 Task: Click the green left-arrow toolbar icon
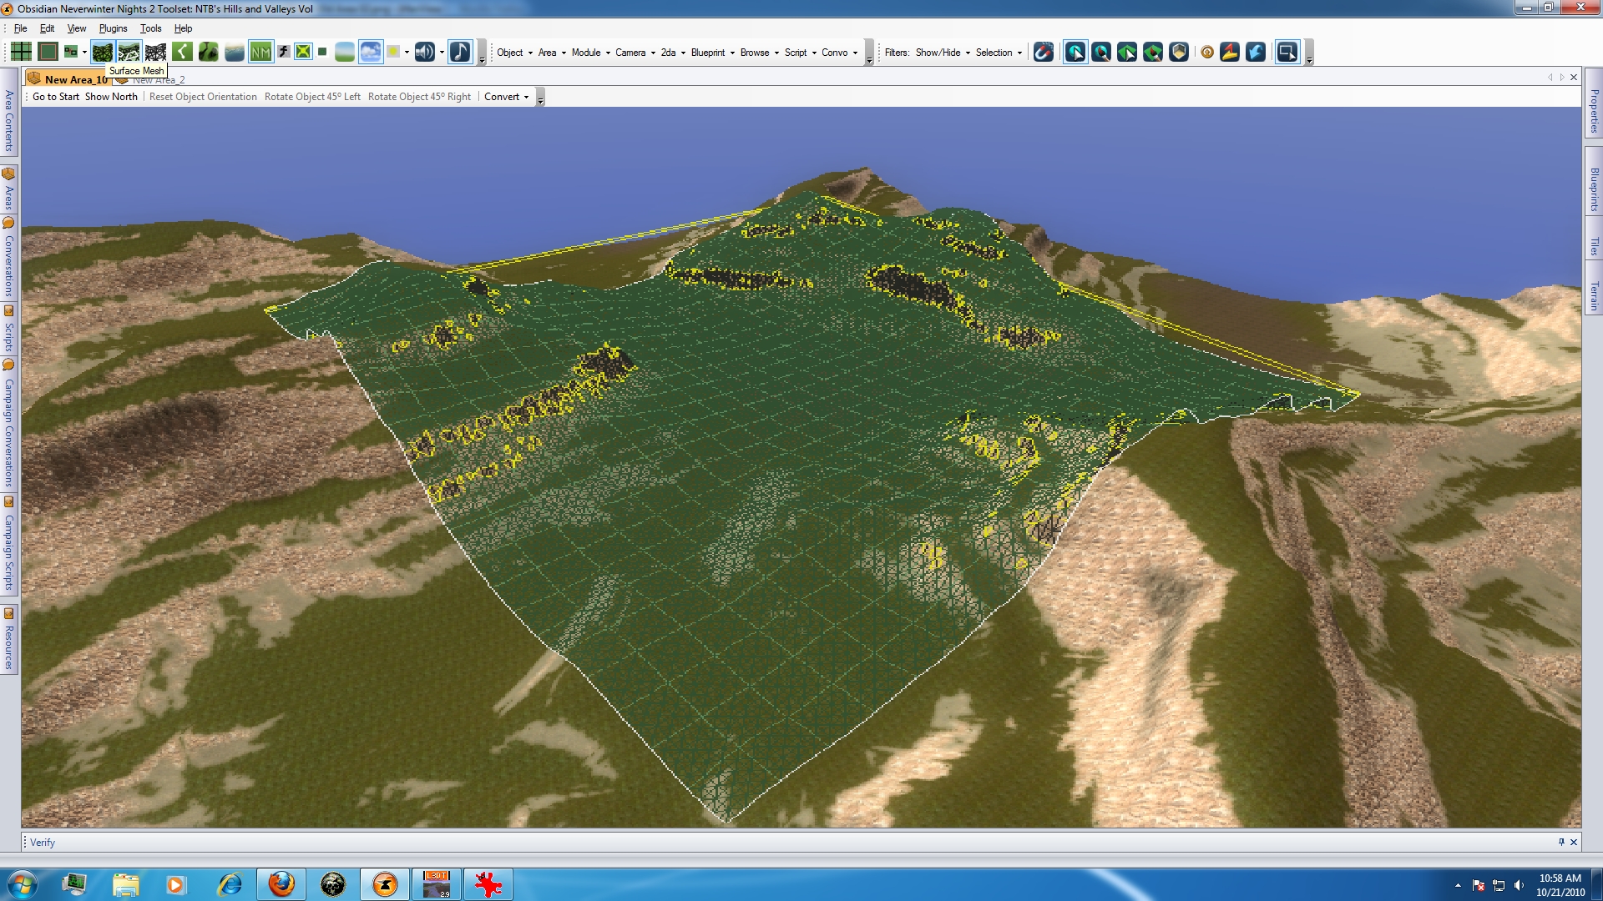pos(182,52)
